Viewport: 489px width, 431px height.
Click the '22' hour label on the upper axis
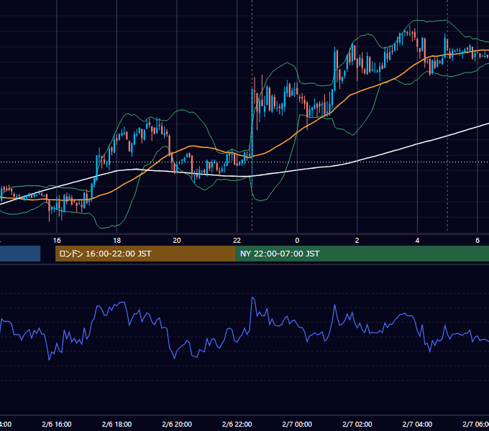pos(237,241)
